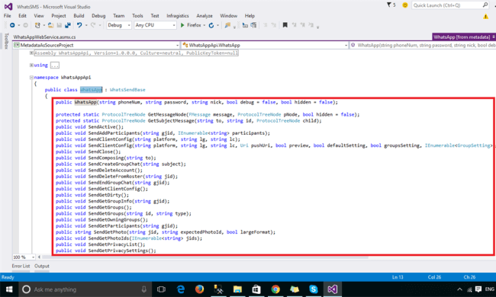Click the Navigate Backward toolbar icon
Screen dimensions: 496x297
pos(12,25)
